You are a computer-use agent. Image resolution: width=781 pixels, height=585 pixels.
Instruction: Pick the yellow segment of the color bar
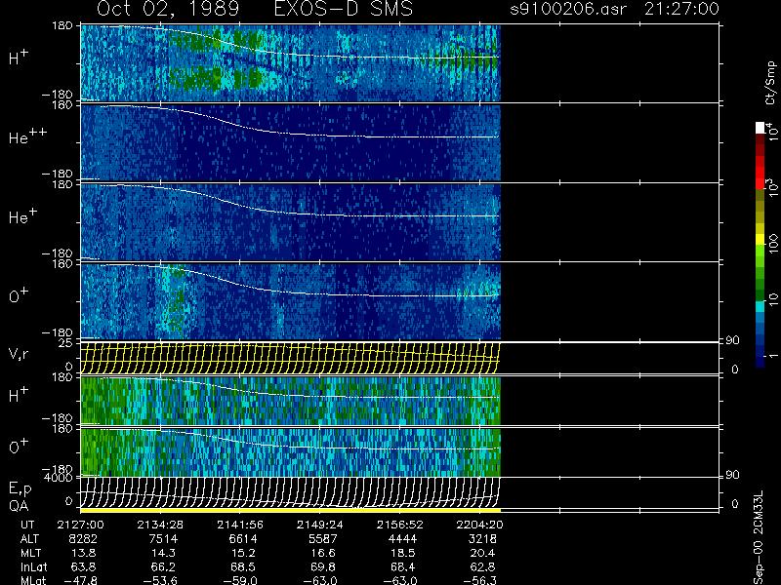coord(760,240)
